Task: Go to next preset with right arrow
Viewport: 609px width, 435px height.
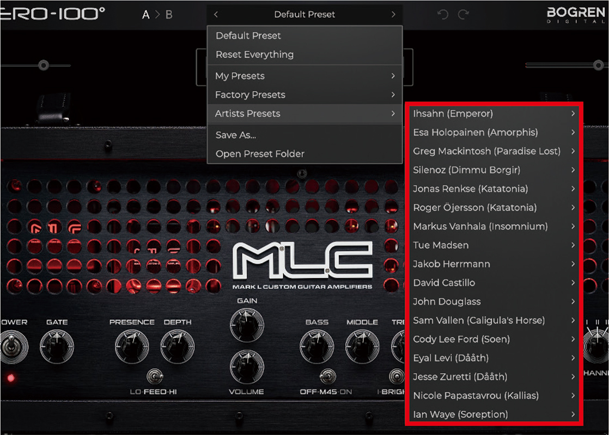Action: pos(393,14)
